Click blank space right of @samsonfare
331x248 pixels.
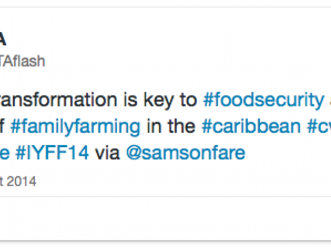(x=288, y=154)
